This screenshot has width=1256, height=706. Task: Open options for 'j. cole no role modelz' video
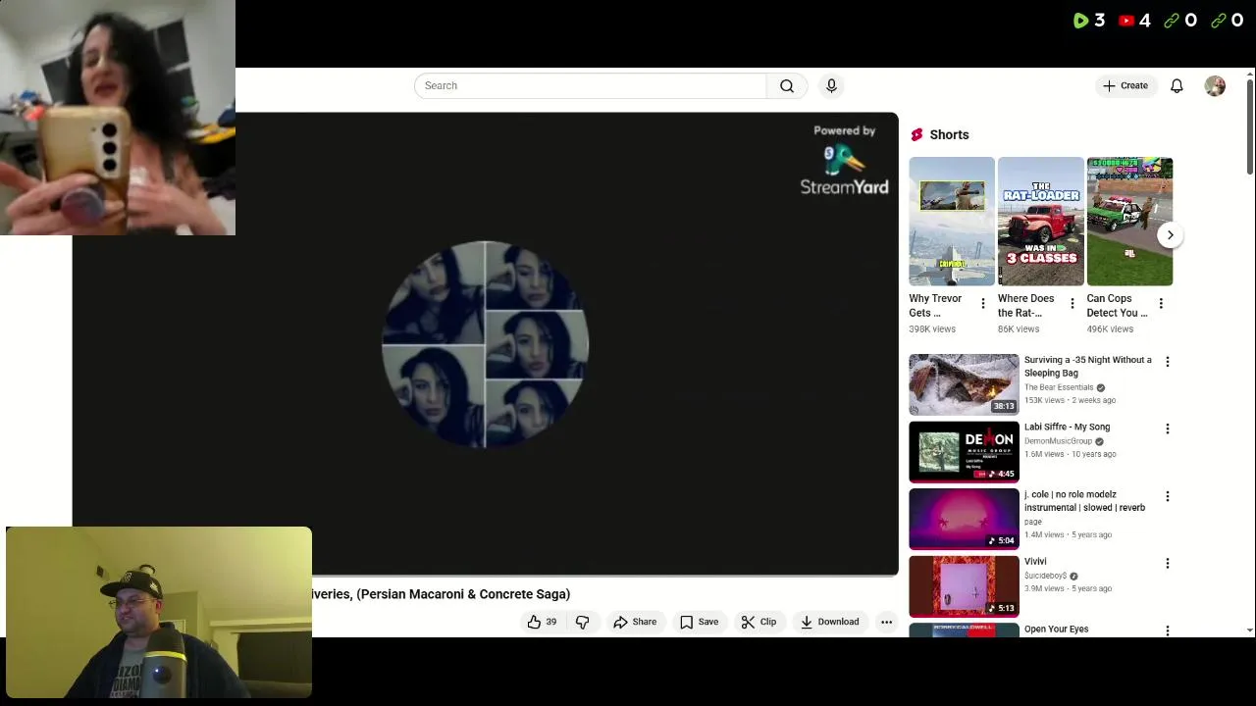tap(1168, 496)
